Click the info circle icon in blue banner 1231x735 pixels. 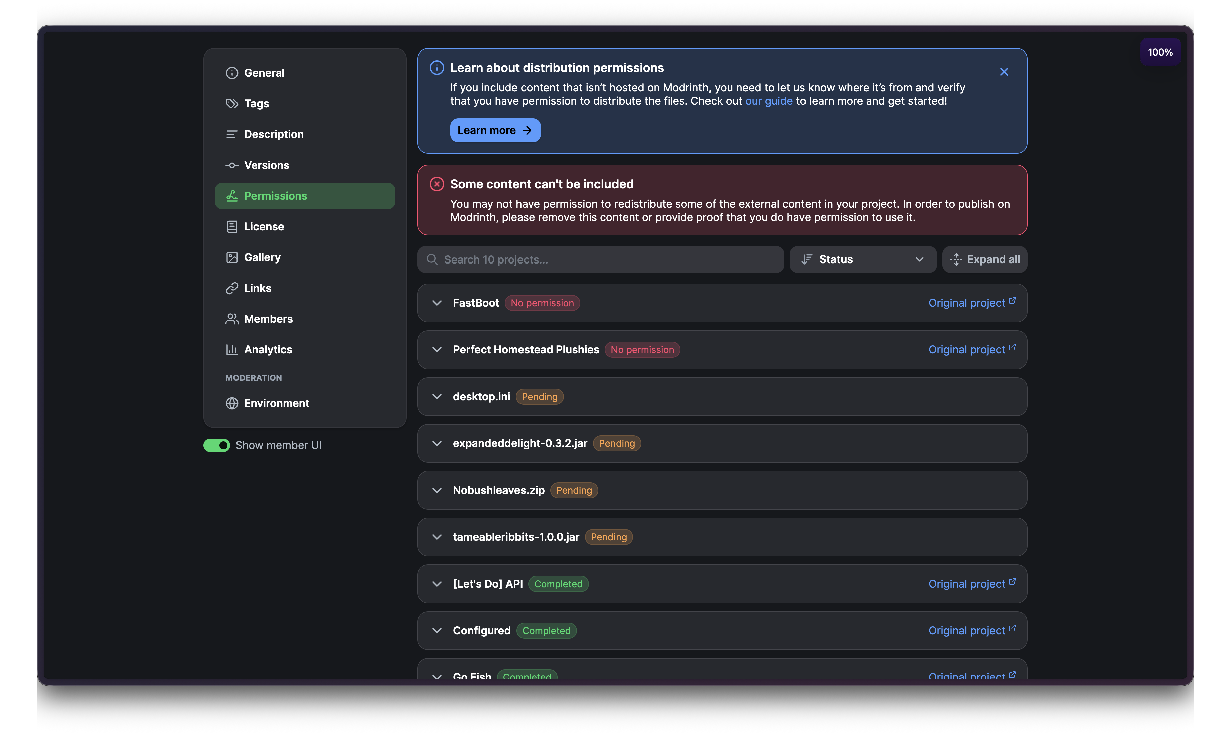point(437,67)
